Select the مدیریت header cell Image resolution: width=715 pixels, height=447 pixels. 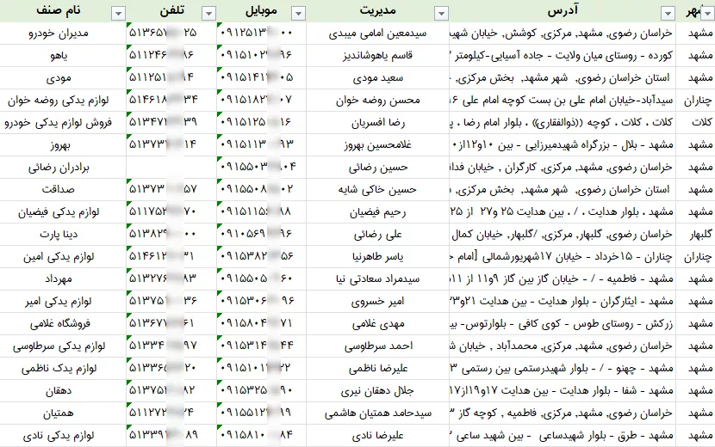click(x=378, y=11)
